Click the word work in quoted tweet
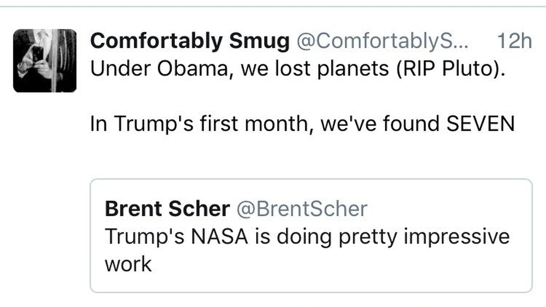Screen dimensions: 546x307 (128, 264)
